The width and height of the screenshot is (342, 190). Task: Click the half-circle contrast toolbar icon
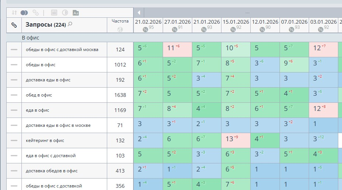click(x=65, y=13)
